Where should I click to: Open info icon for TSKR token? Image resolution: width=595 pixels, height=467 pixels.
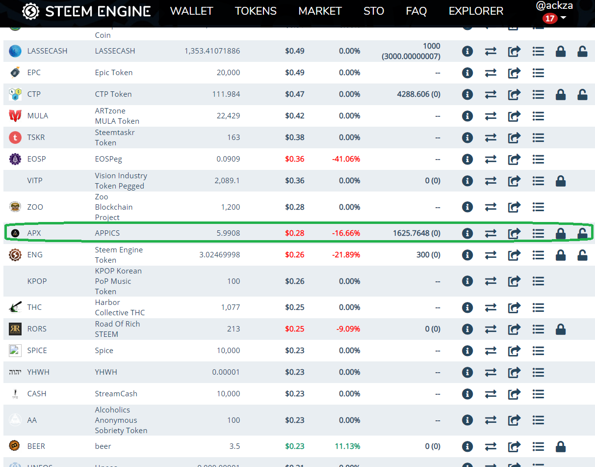[x=467, y=137]
